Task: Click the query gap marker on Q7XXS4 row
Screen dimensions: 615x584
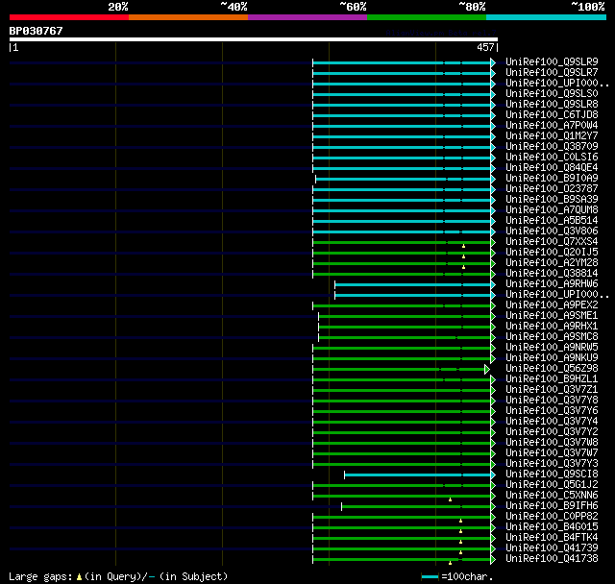Action: point(463,246)
